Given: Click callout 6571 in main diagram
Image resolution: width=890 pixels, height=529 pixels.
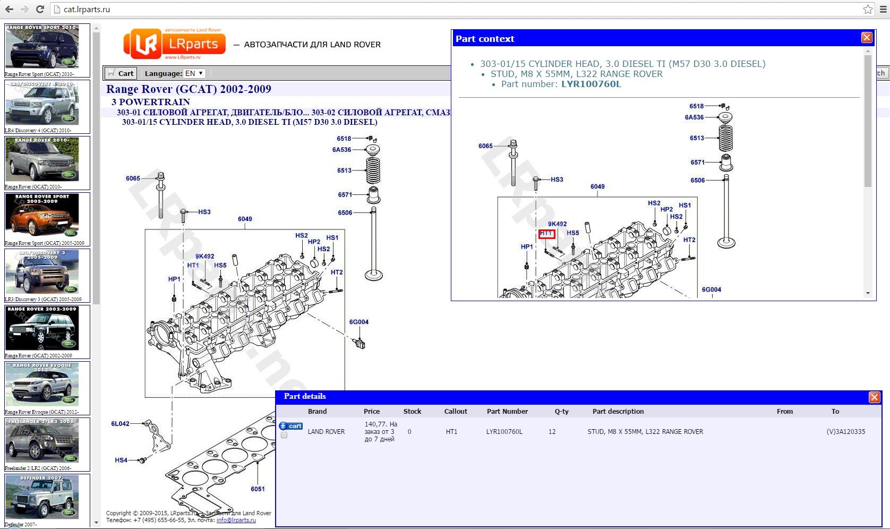Looking at the screenshot, I should click(345, 195).
